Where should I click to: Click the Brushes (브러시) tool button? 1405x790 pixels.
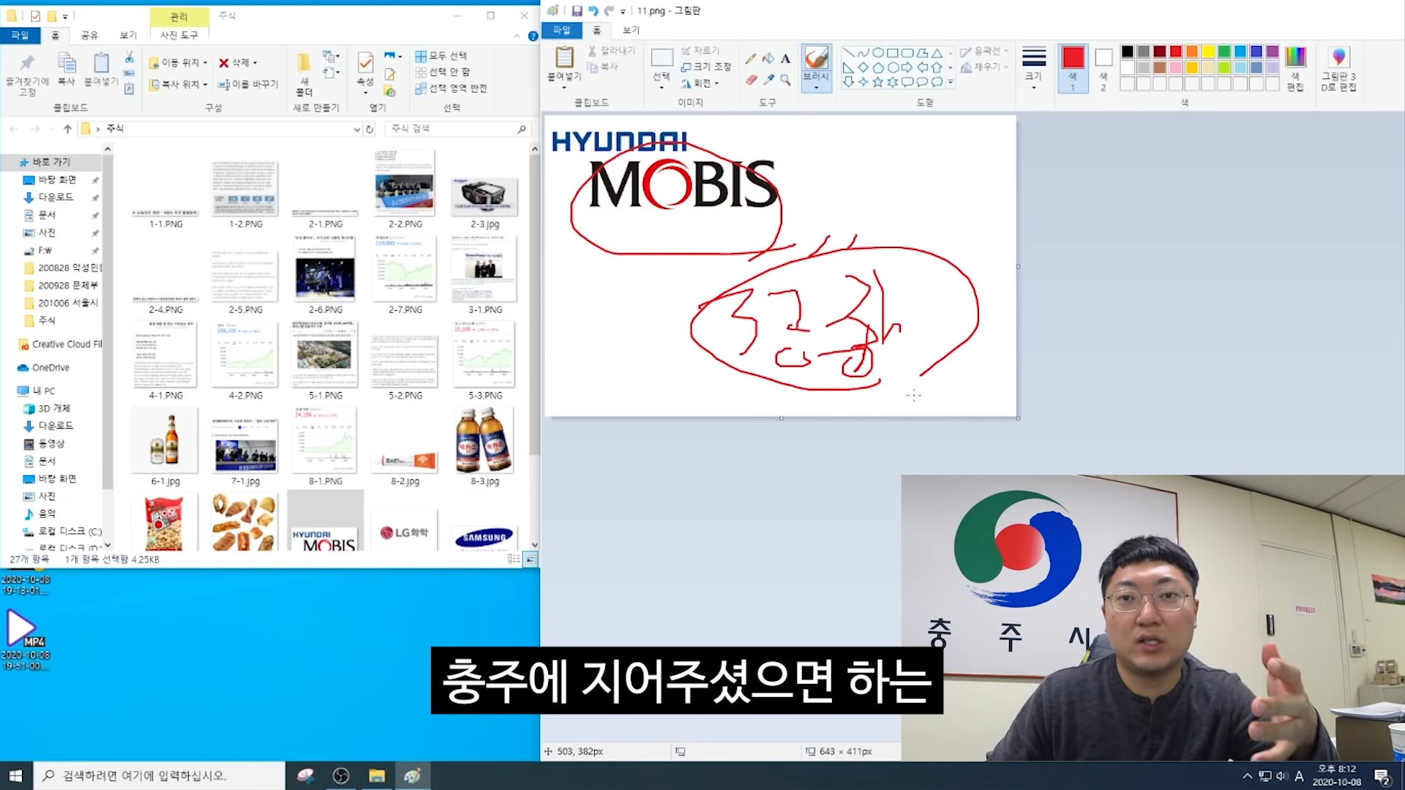(816, 67)
